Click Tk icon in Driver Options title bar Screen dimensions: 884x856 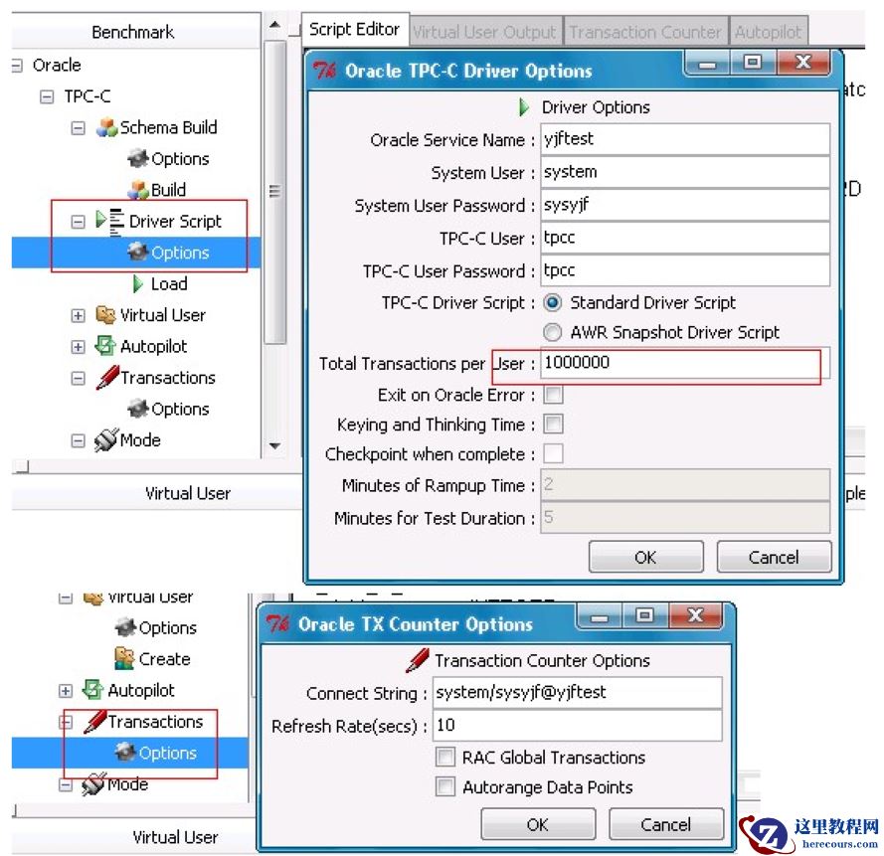pyautogui.click(x=324, y=71)
